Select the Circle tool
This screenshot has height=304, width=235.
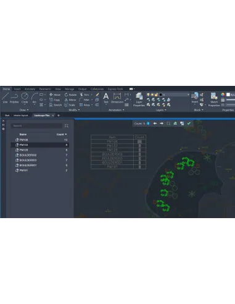pos(25,98)
